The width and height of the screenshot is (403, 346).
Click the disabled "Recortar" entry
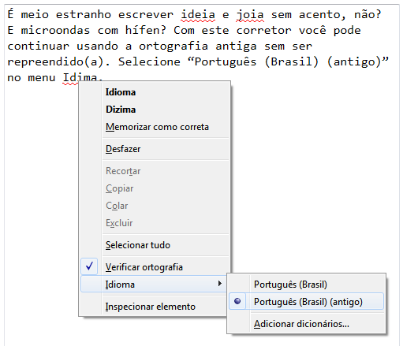[155, 171]
